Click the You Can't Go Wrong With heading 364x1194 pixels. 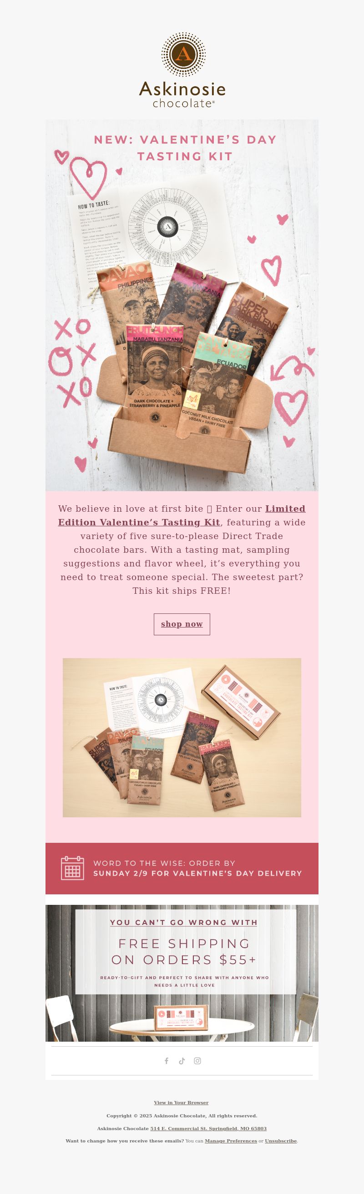click(184, 922)
